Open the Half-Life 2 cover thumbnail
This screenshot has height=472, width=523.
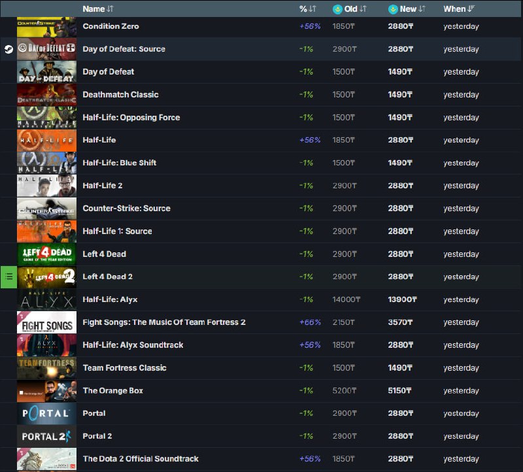[x=46, y=186]
